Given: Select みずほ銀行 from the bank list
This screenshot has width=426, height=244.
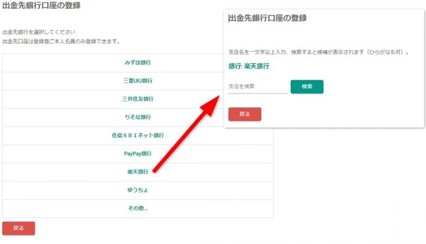Looking at the screenshot, I should [138, 63].
